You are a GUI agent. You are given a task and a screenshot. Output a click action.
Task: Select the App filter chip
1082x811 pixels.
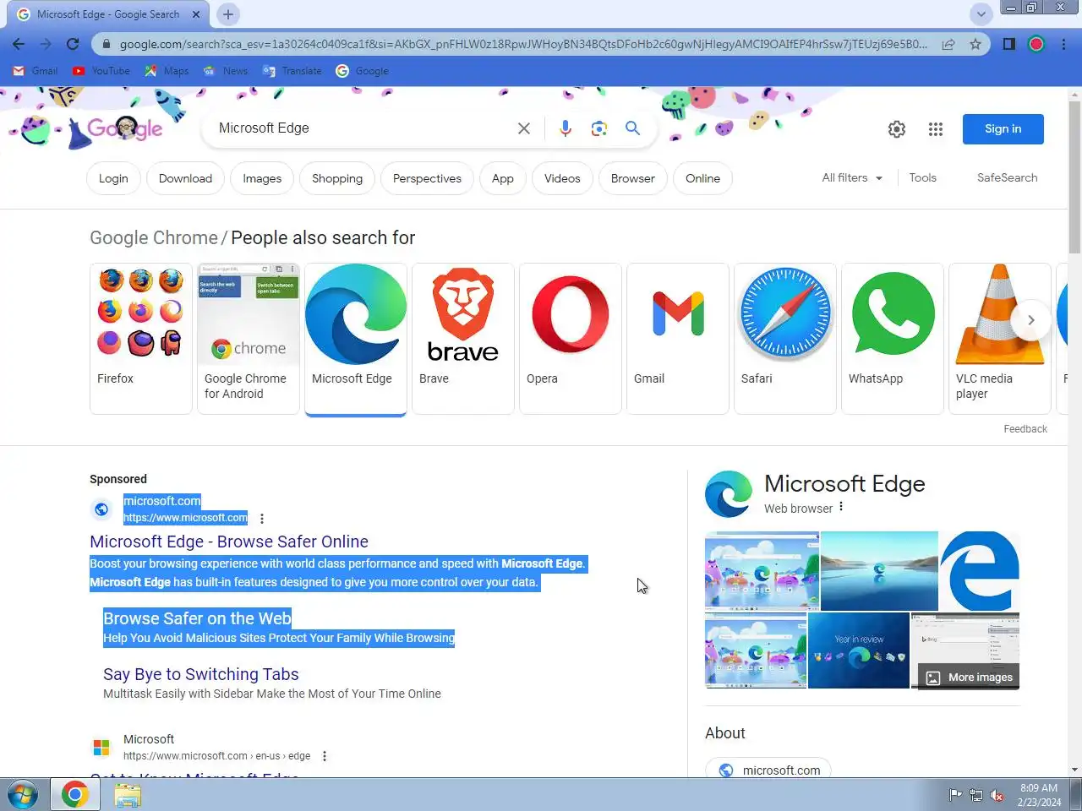tap(503, 178)
